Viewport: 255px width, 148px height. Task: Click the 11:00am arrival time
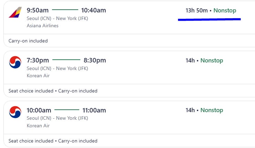pos(94,110)
